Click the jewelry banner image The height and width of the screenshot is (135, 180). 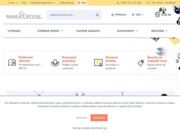tap(90, 93)
